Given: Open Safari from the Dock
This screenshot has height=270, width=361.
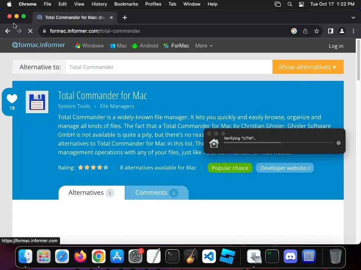Looking at the screenshot, I should pos(62,256).
